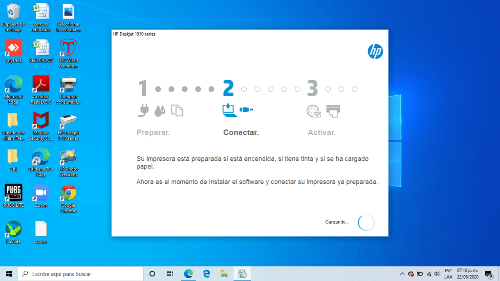This screenshot has width=500, height=281.
Task: Open the volume speaker tray icon
Action: tap(437, 274)
